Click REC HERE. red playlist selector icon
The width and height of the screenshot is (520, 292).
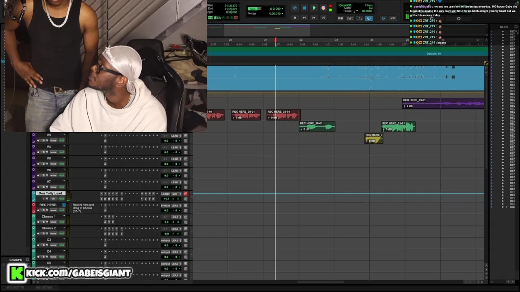coord(33,205)
